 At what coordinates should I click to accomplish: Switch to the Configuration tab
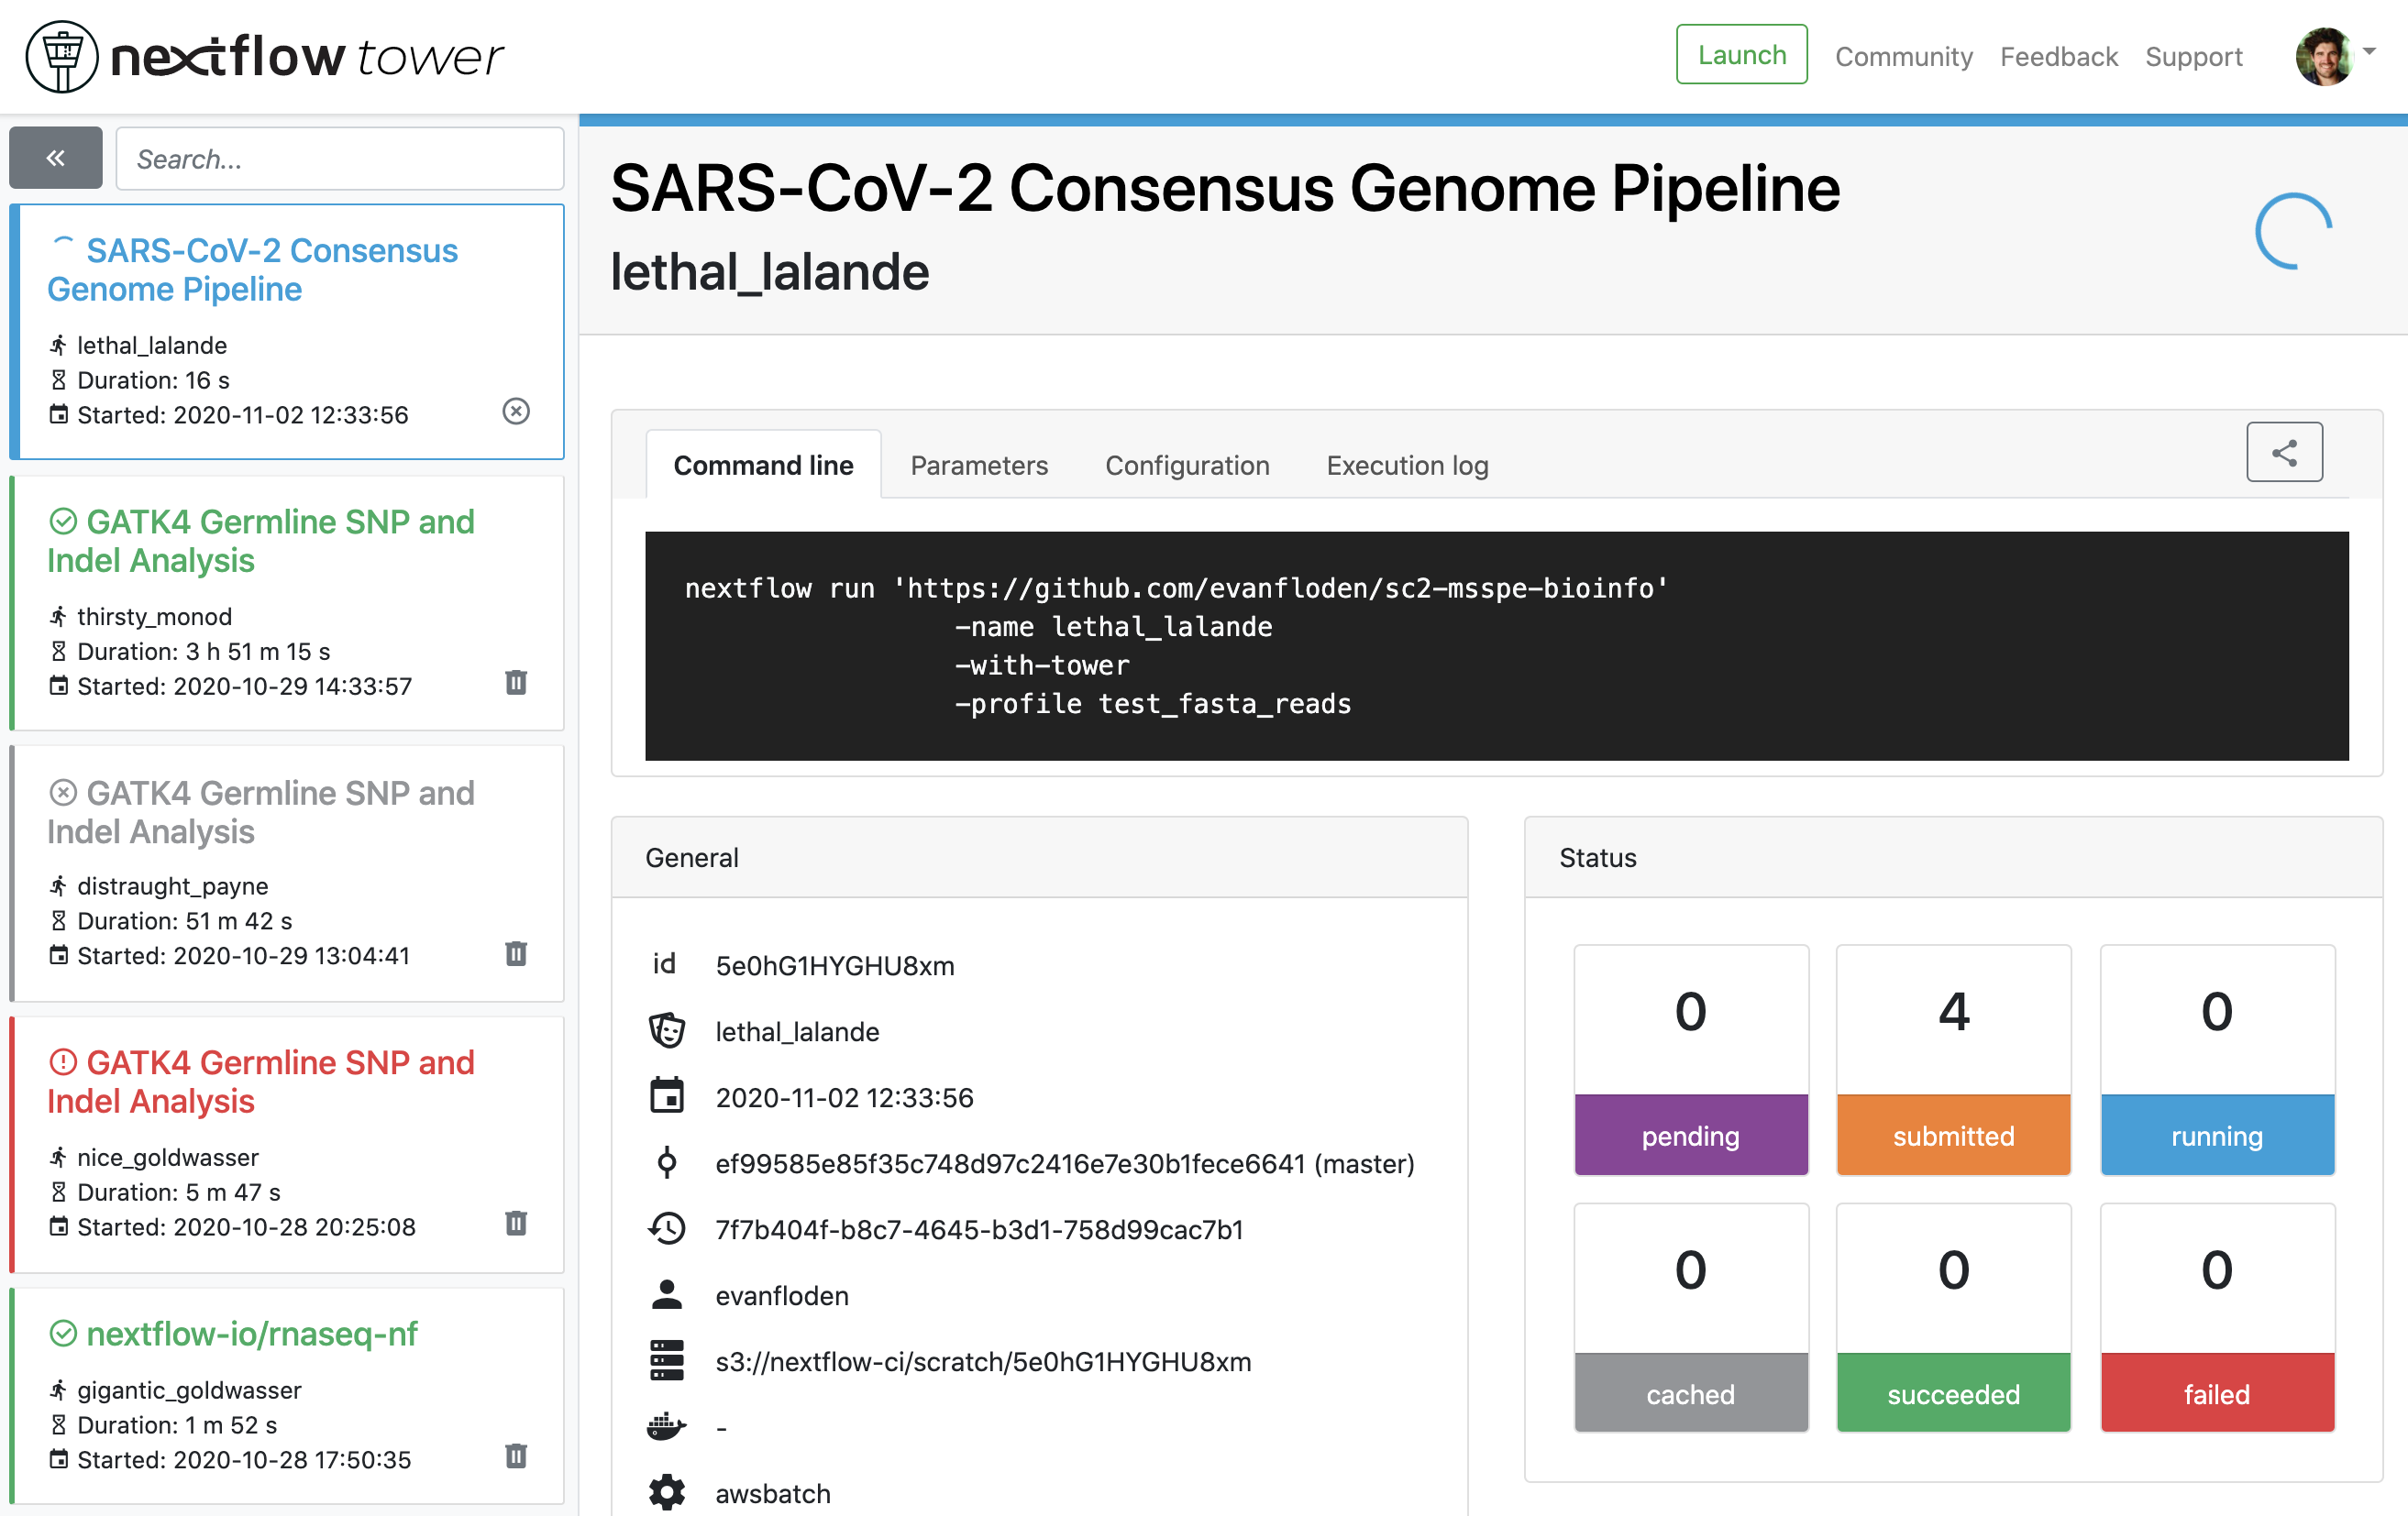[x=1186, y=466]
